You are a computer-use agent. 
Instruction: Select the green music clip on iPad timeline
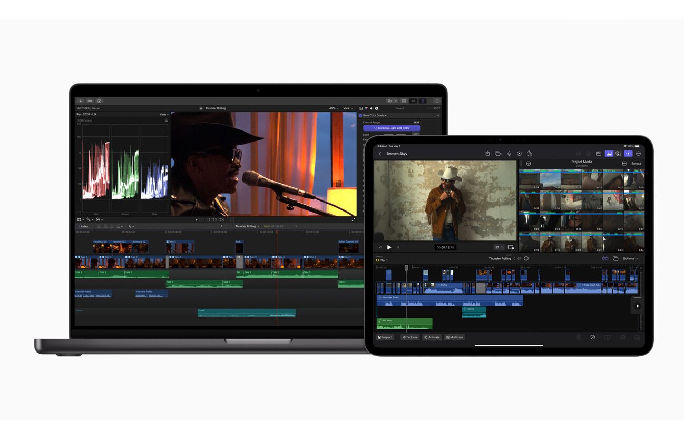pyautogui.click(x=404, y=324)
